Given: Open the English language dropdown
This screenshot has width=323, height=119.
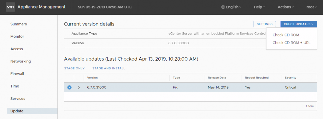Looking at the screenshot, I should tap(231, 7).
